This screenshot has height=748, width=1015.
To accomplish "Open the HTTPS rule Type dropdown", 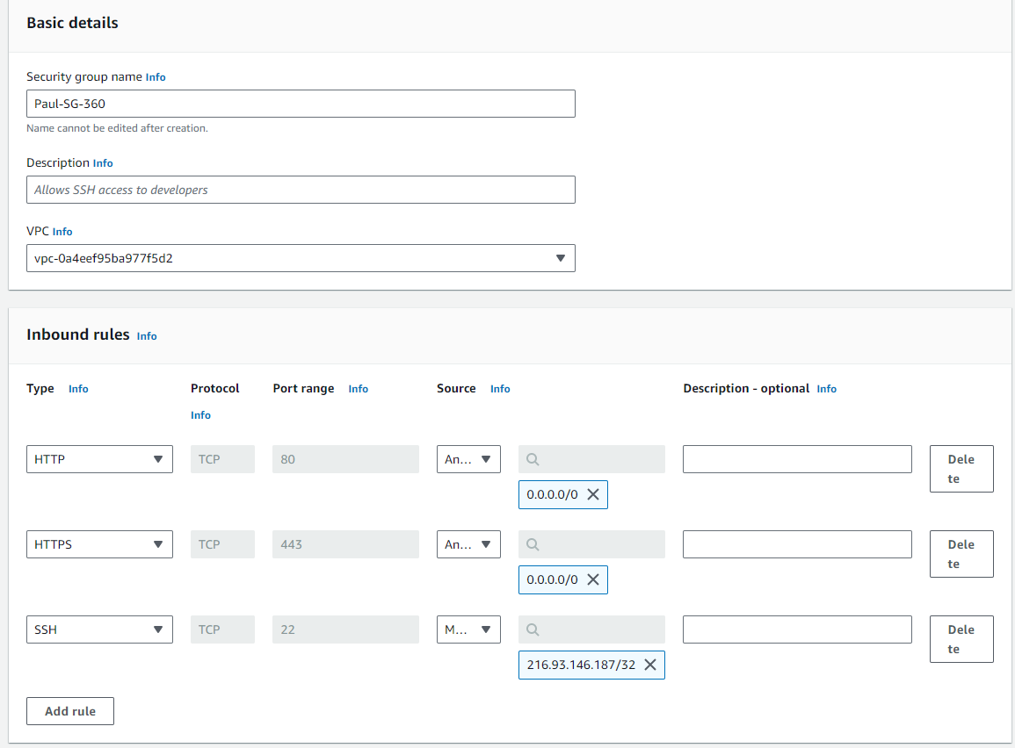I will tap(99, 544).
